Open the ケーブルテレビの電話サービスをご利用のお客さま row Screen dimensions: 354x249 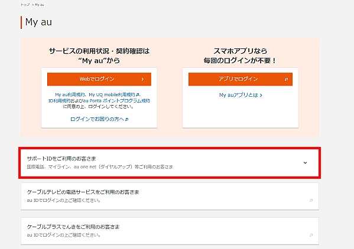(x=170, y=196)
